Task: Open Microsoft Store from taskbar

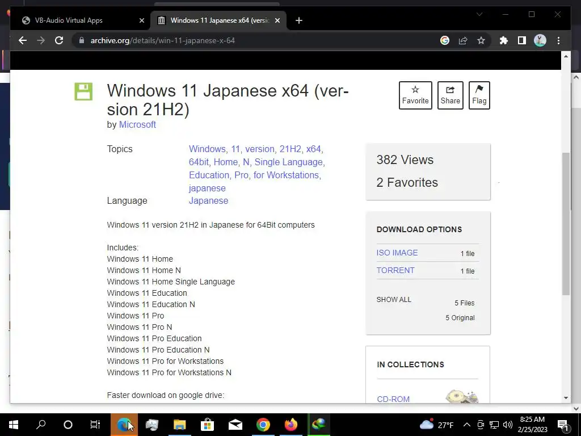Action: tap(207, 425)
